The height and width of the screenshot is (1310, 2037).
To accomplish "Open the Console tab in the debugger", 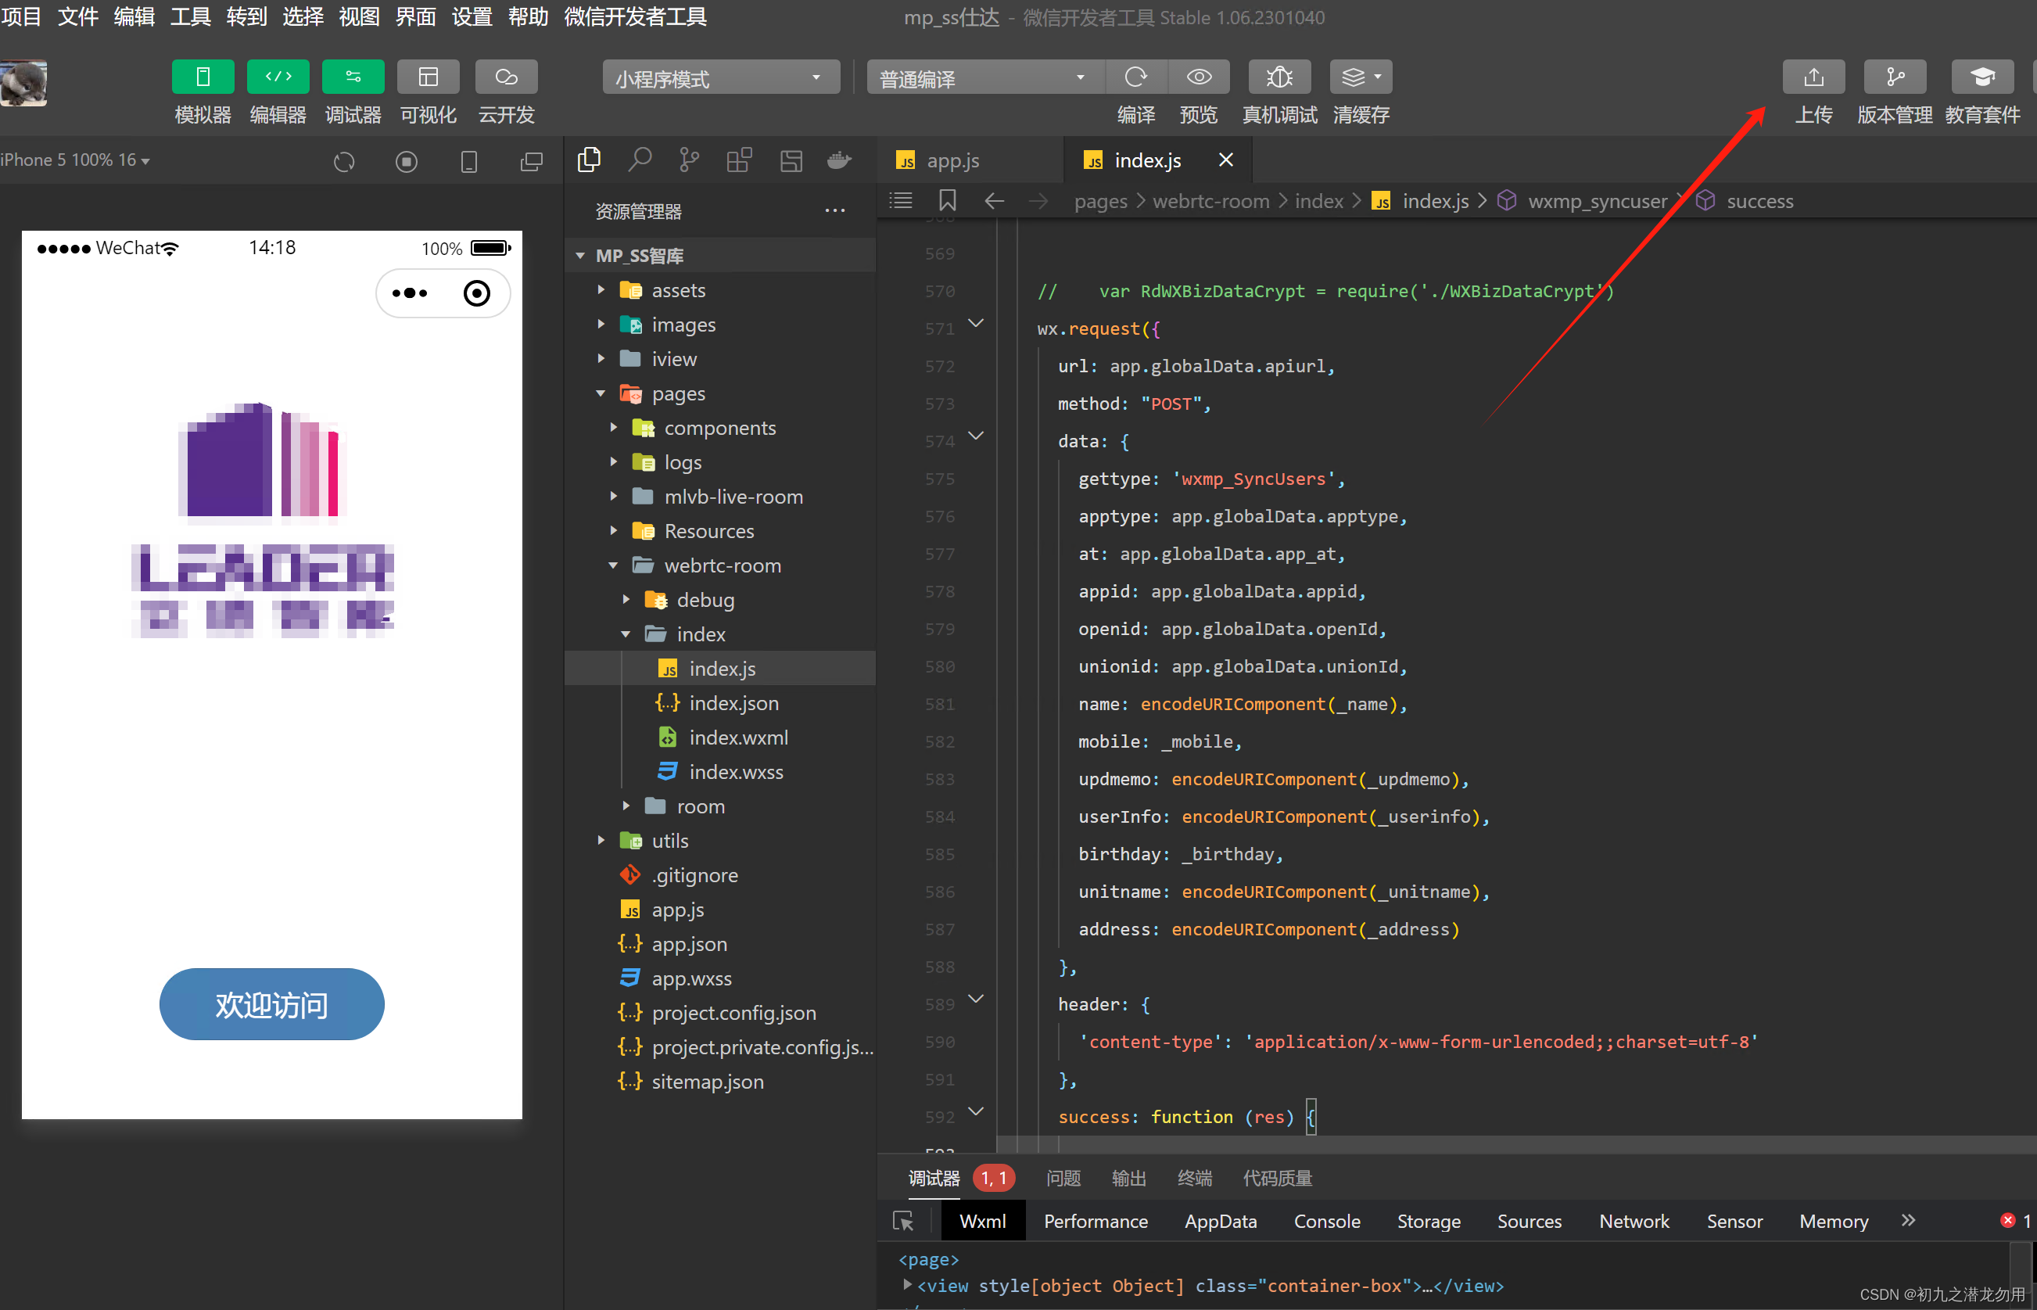I will [1326, 1221].
